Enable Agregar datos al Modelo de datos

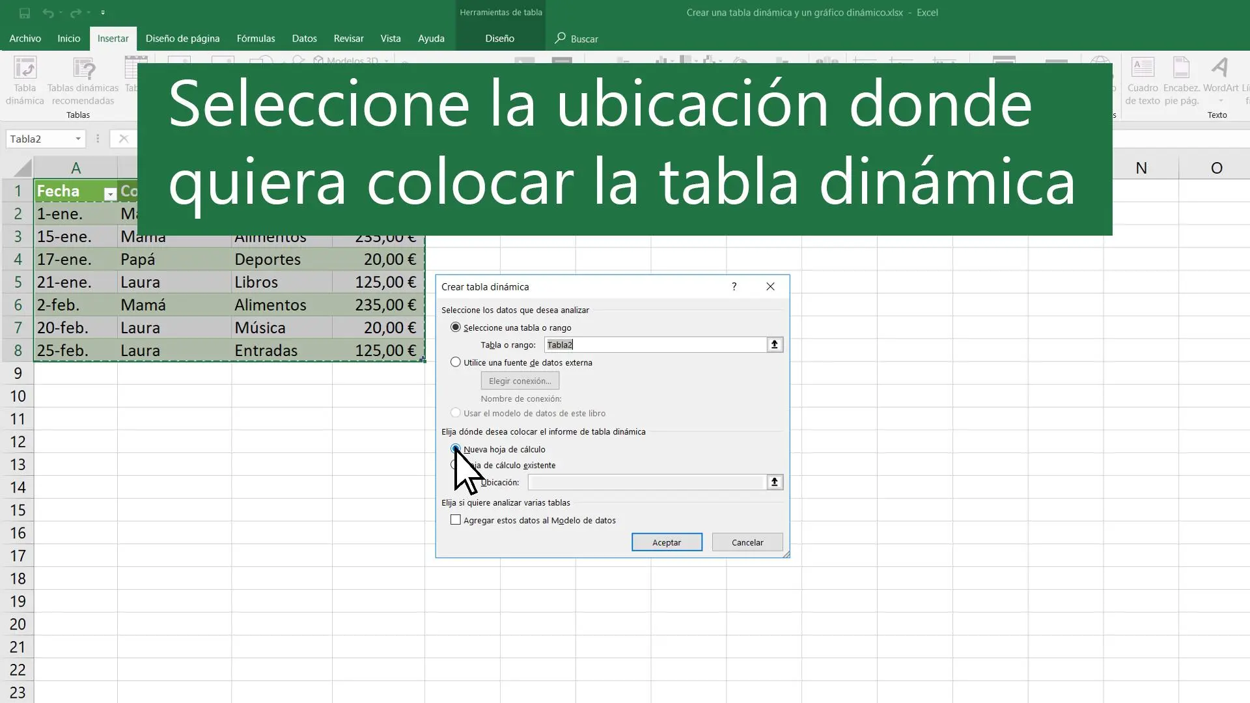click(x=455, y=519)
